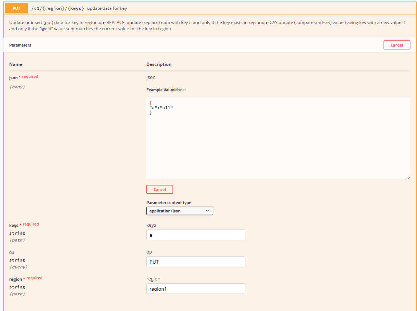
Task: Focus the op input field containing PUT
Action: [195, 262]
